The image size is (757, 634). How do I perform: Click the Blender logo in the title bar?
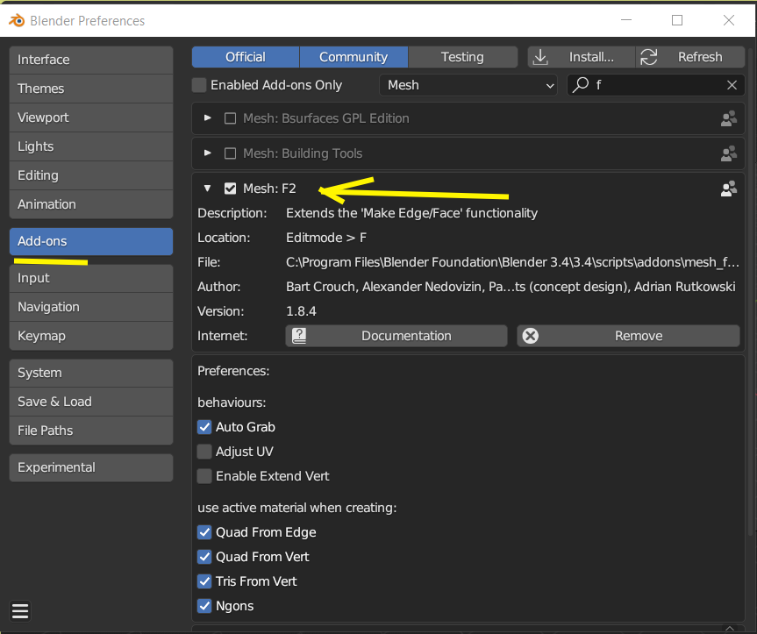[16, 20]
